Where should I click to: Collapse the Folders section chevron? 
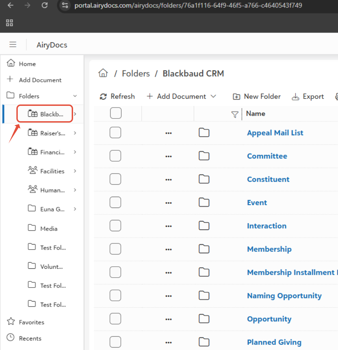click(x=75, y=96)
